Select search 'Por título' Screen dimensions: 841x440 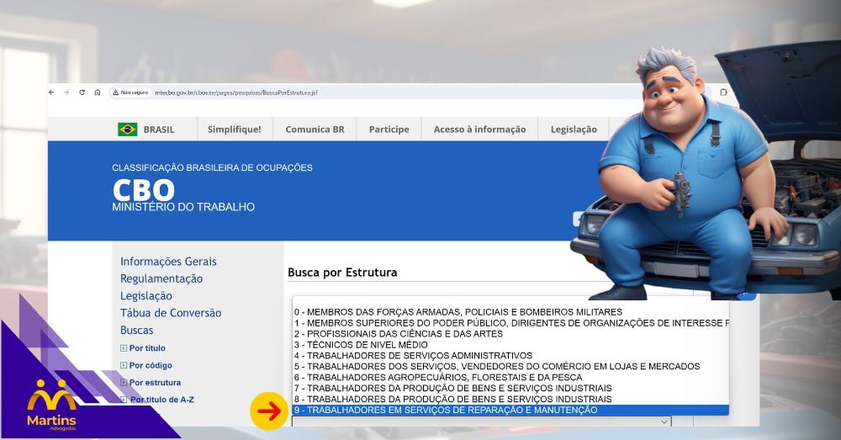click(x=147, y=347)
